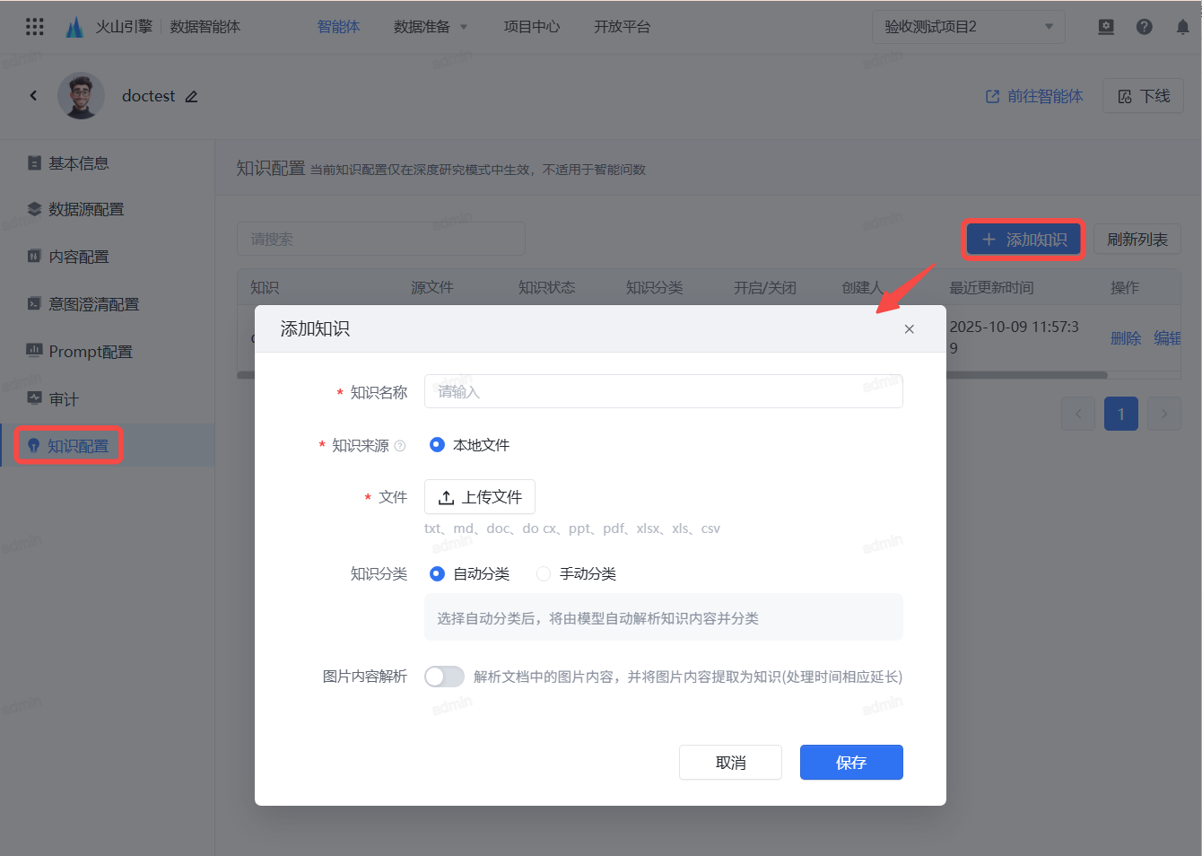Open the screen monitor icon in header
Viewport: 1202px width, 856px height.
(x=1106, y=27)
